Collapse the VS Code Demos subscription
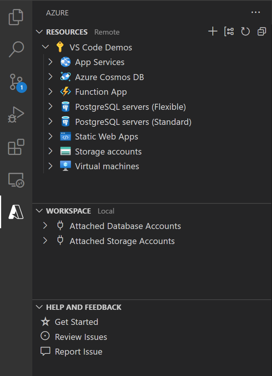Viewport: 272px width, 376px height. pyautogui.click(x=45, y=47)
